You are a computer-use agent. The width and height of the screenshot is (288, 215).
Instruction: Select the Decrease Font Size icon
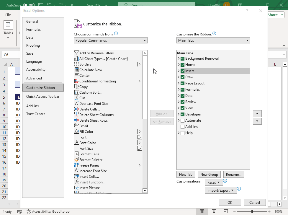click(77, 103)
